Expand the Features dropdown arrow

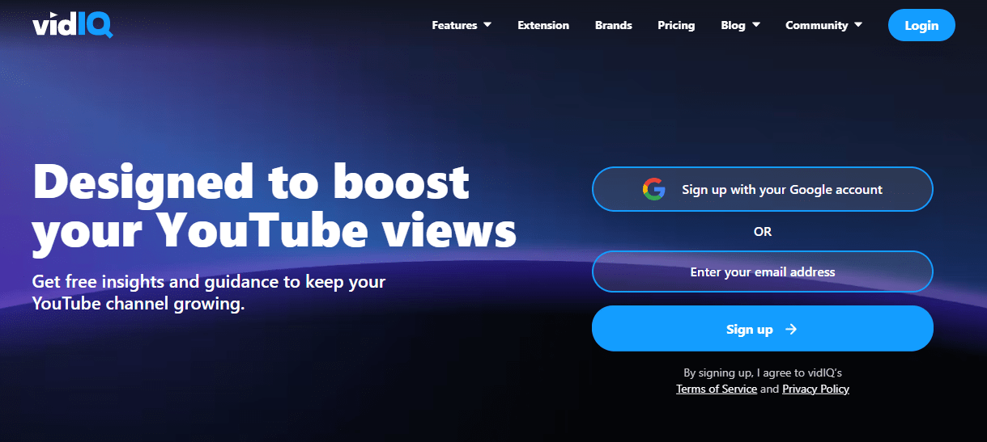(x=487, y=25)
